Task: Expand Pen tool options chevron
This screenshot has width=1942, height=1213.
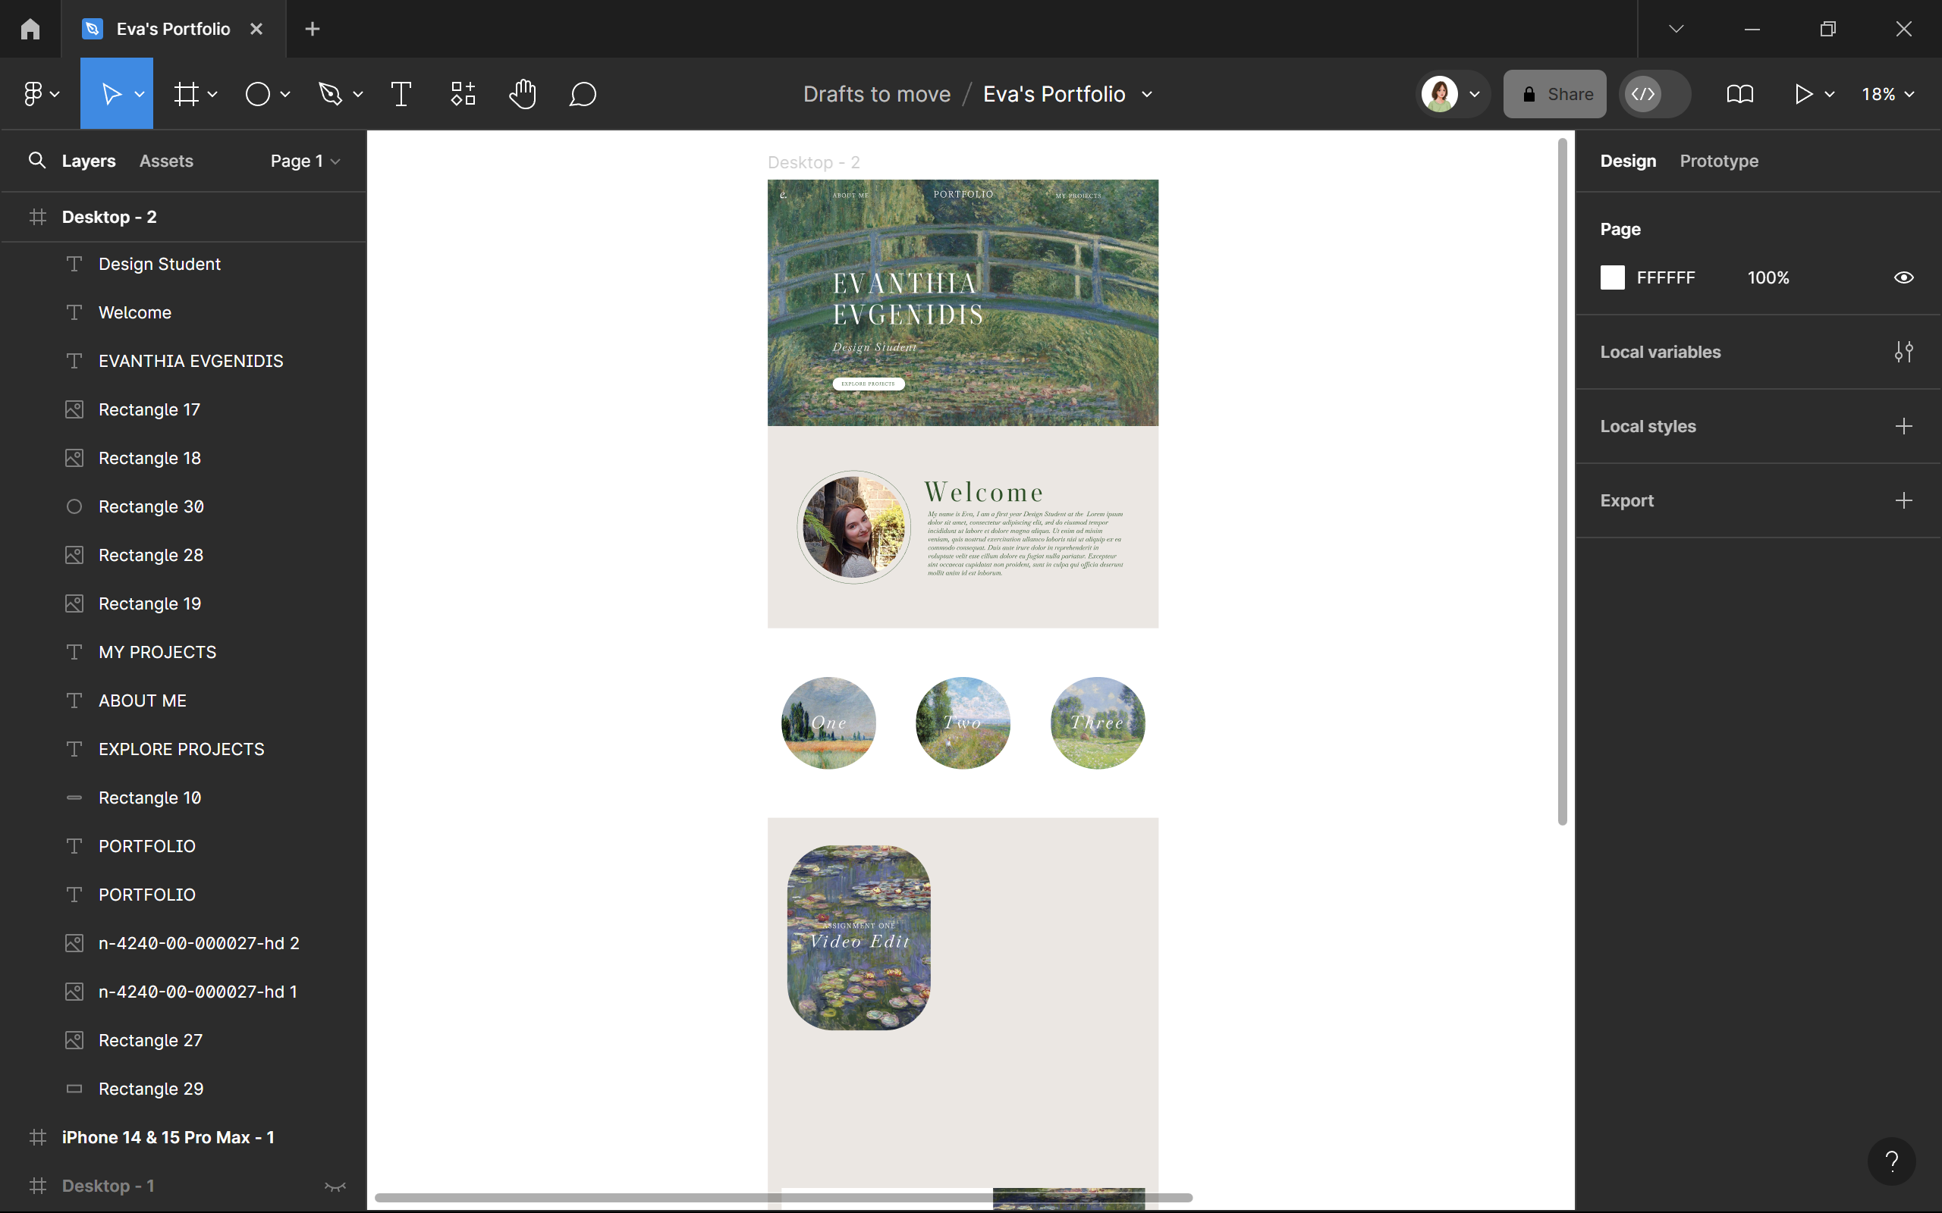Action: click(x=358, y=94)
